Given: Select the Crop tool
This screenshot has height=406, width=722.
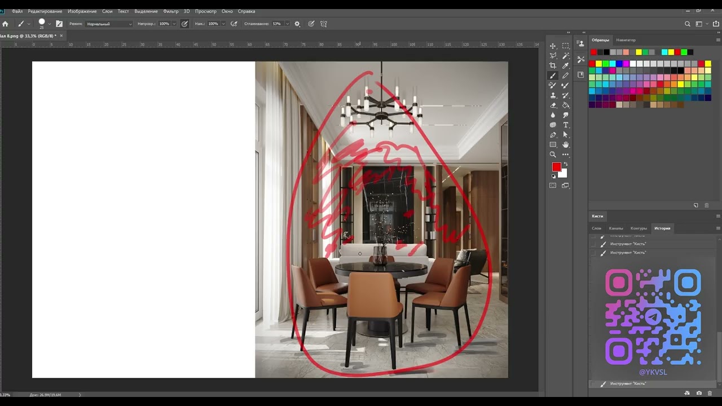Looking at the screenshot, I should tap(553, 65).
